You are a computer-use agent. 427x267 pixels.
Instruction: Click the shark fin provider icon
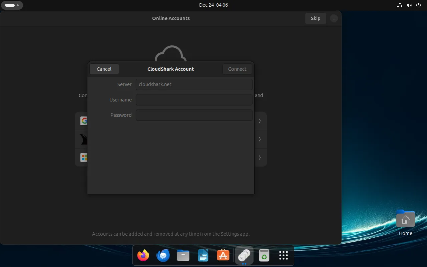(83, 139)
